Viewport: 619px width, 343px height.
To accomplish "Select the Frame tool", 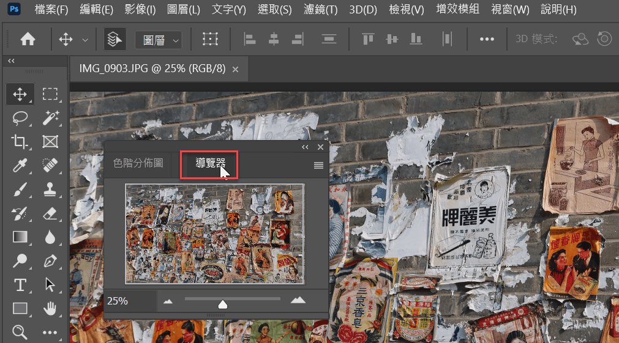I will coord(50,141).
